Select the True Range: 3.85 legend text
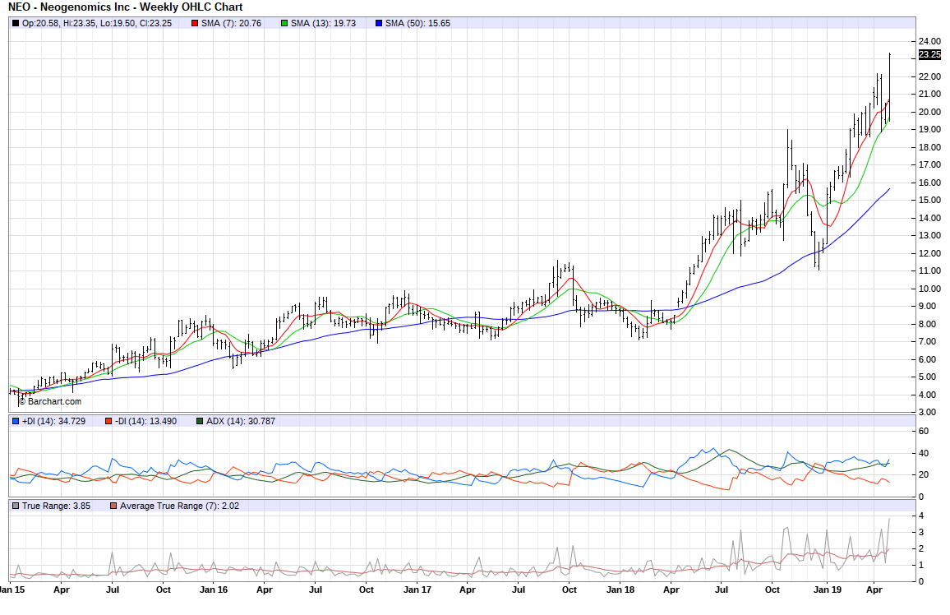The image size is (950, 615). pyautogui.click(x=55, y=506)
